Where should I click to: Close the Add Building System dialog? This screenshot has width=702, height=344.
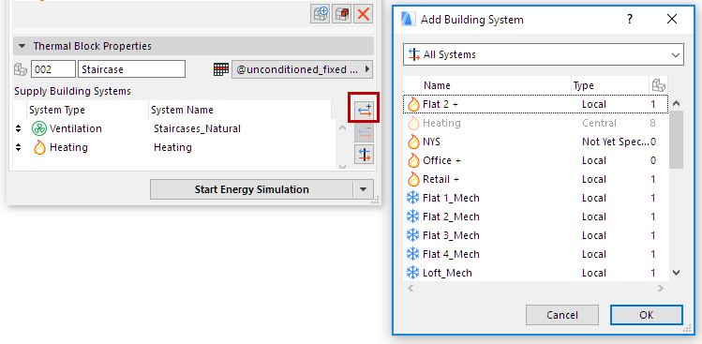tap(672, 20)
